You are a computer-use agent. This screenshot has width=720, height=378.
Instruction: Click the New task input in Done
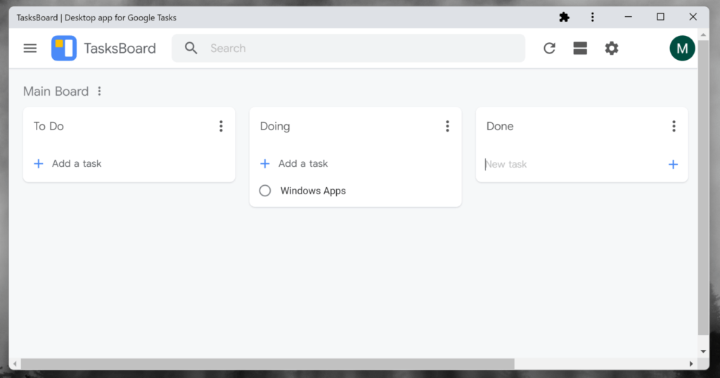572,164
